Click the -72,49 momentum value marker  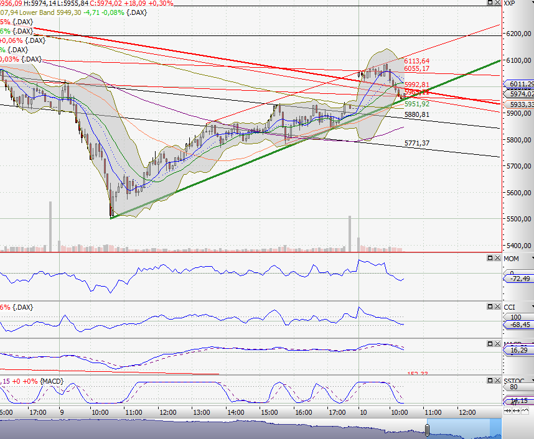[x=518, y=279]
